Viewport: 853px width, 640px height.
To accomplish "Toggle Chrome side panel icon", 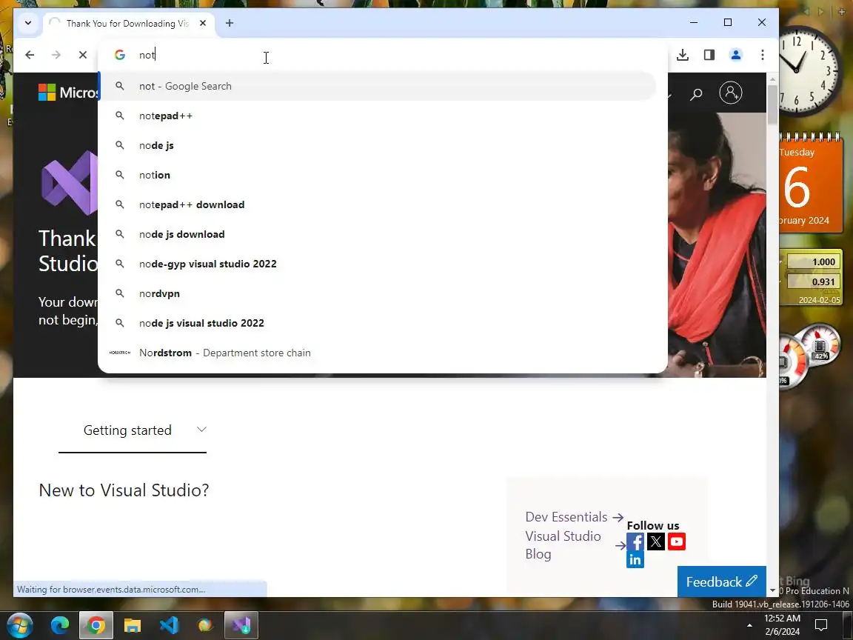I will click(709, 55).
